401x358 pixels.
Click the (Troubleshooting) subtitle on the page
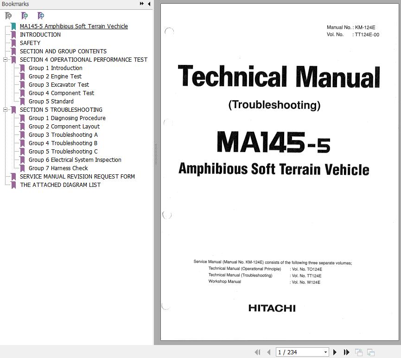pos(274,105)
